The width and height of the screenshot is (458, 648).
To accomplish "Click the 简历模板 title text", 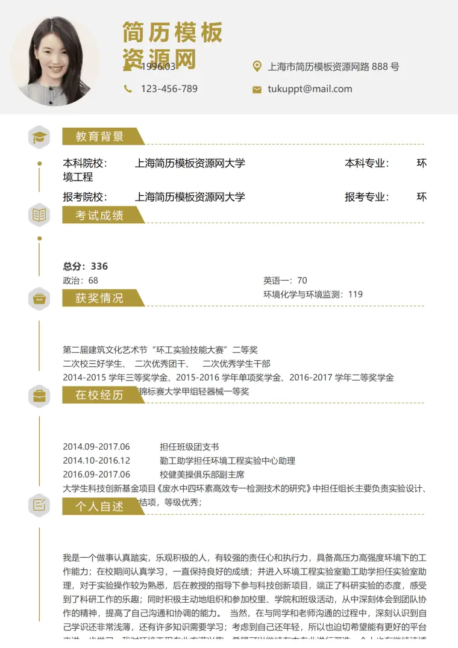I will click(x=172, y=33).
